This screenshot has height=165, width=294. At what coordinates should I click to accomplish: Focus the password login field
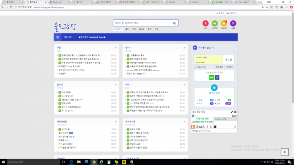[x=209, y=62]
